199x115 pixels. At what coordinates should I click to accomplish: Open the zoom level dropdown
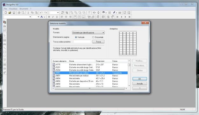tap(58, 13)
